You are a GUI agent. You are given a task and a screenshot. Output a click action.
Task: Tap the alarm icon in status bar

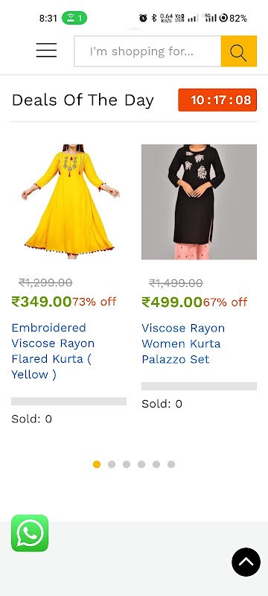[x=143, y=18]
